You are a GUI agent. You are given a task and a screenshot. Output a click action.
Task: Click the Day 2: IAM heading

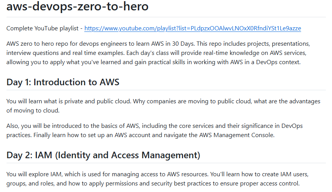(103, 155)
